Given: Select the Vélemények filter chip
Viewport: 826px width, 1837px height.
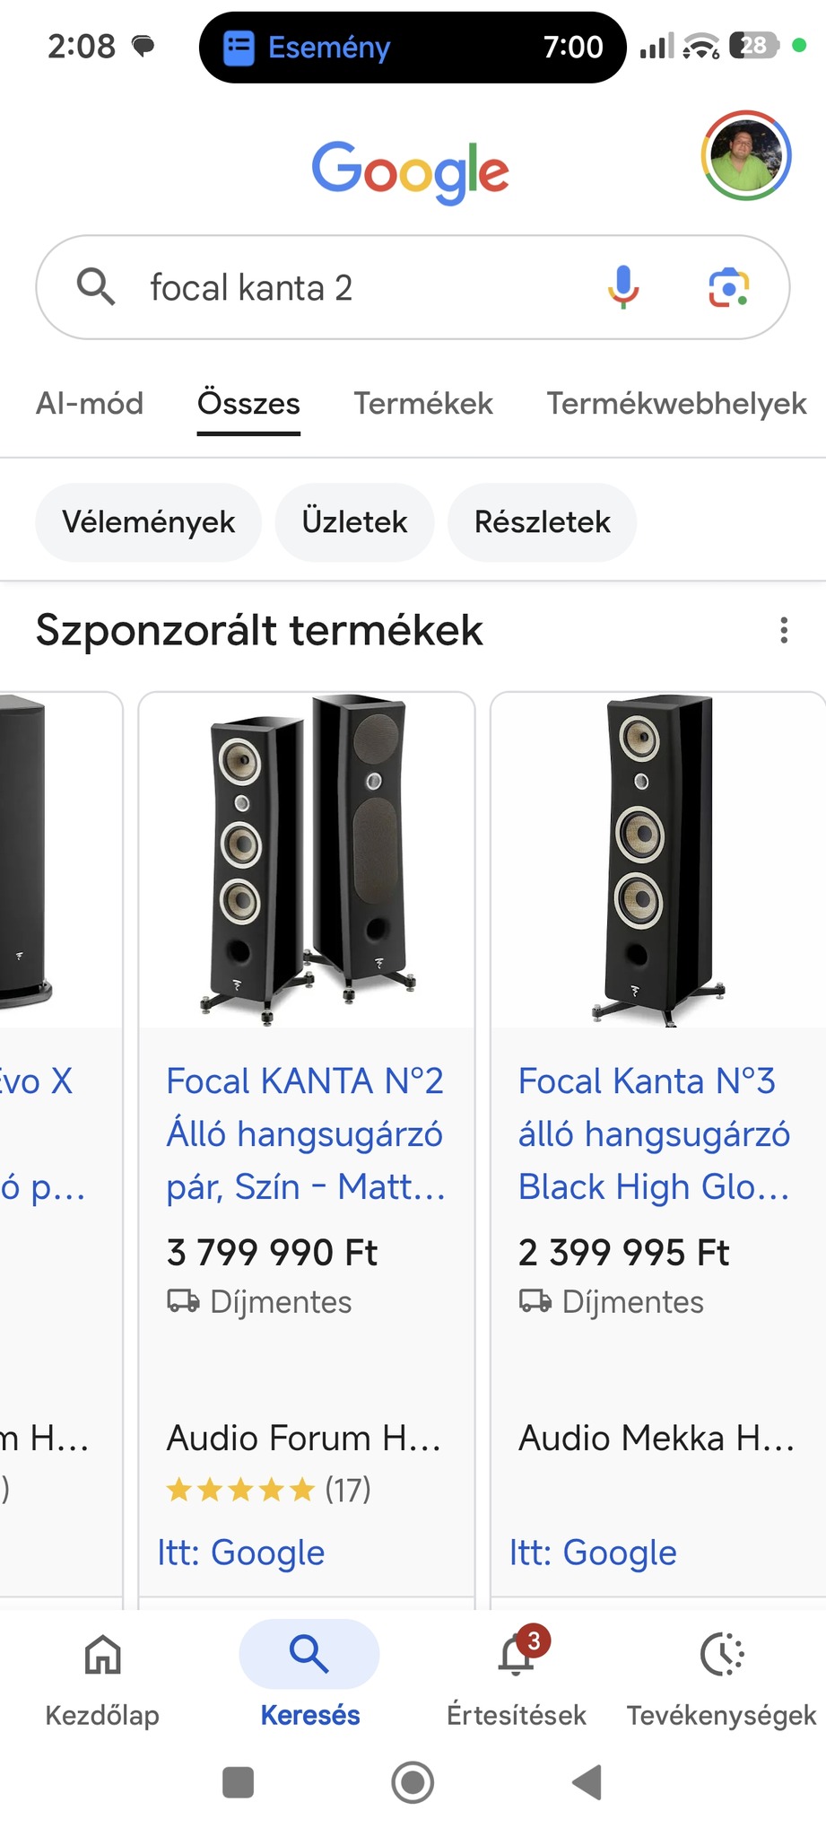Looking at the screenshot, I should pyautogui.click(x=148, y=522).
